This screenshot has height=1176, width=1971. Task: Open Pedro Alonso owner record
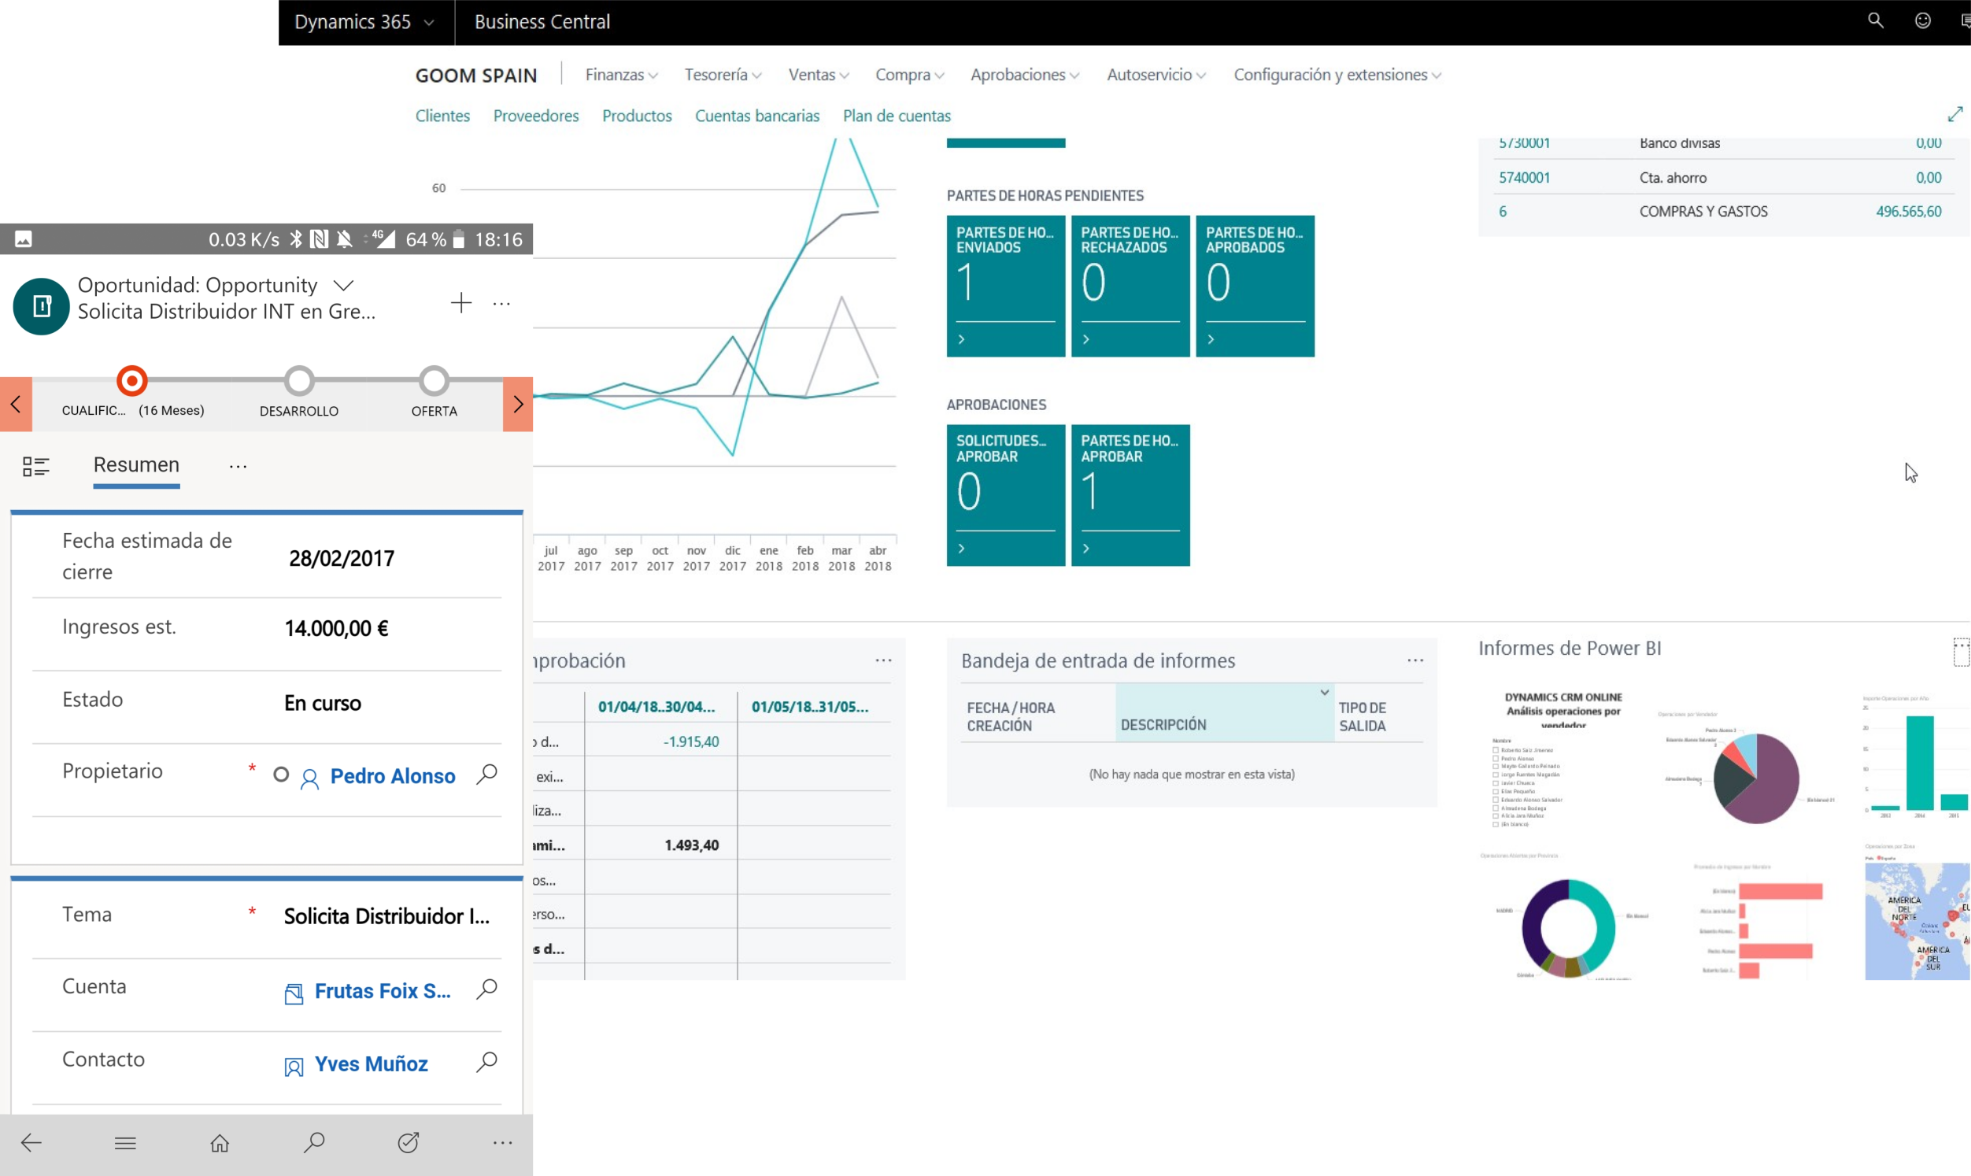tap(392, 777)
